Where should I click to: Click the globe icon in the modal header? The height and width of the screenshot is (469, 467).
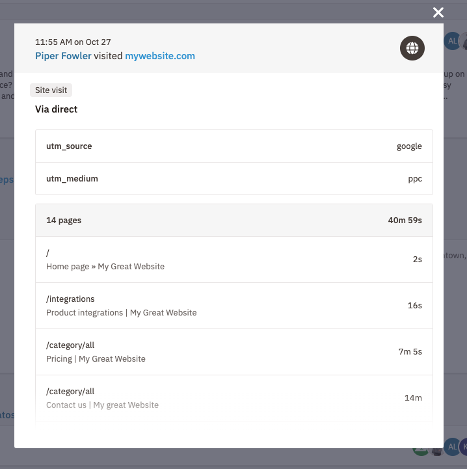click(412, 48)
